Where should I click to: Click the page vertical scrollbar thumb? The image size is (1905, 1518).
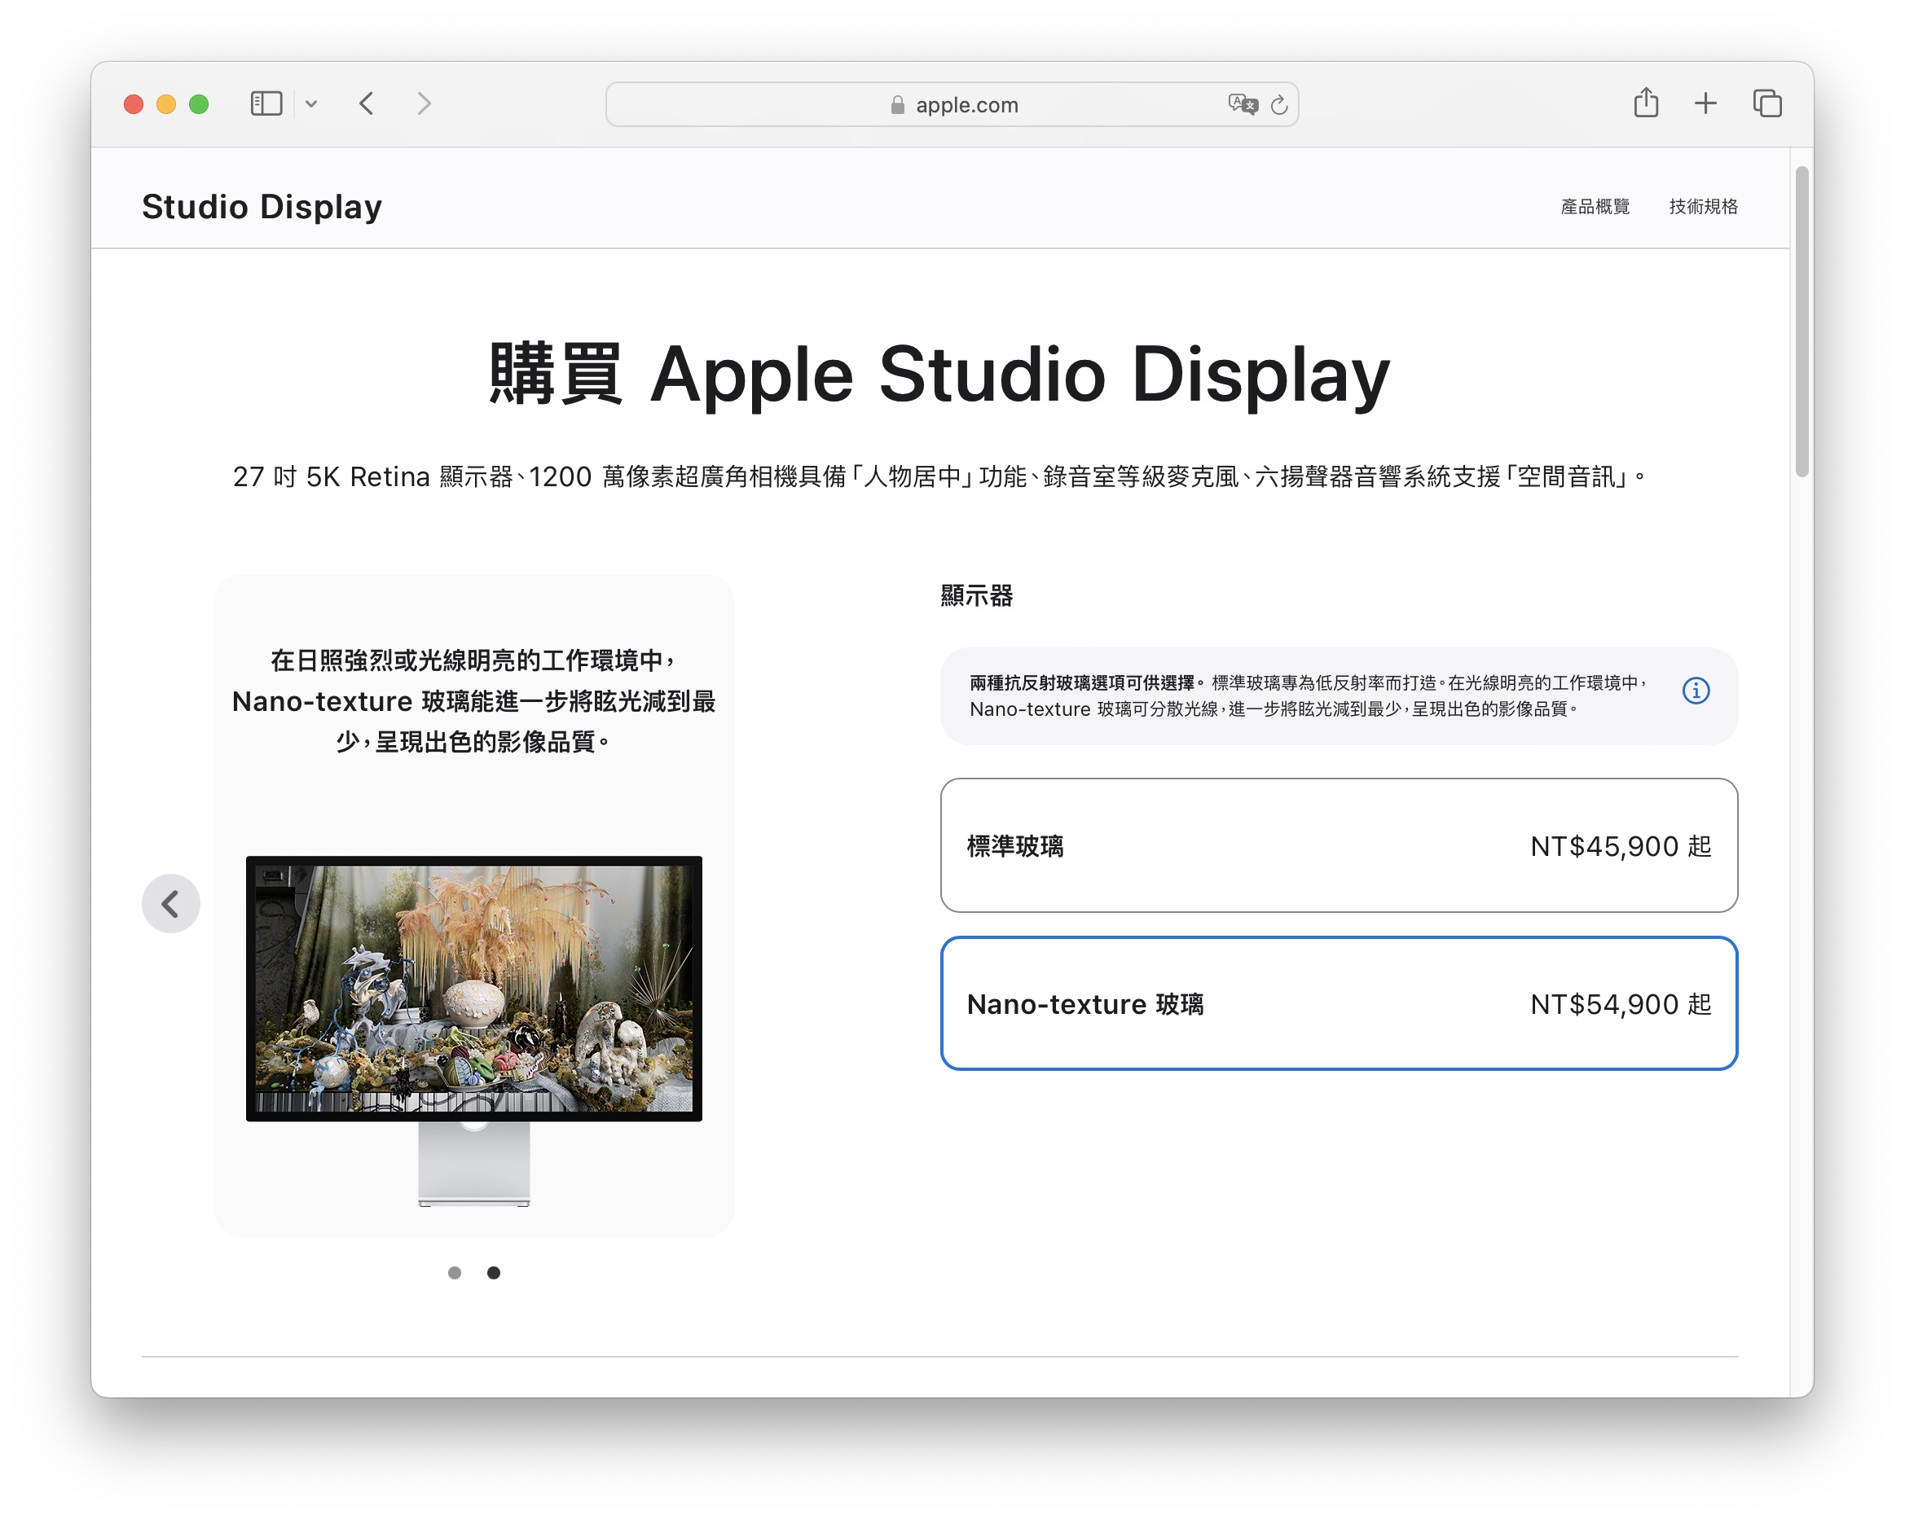tap(1802, 322)
